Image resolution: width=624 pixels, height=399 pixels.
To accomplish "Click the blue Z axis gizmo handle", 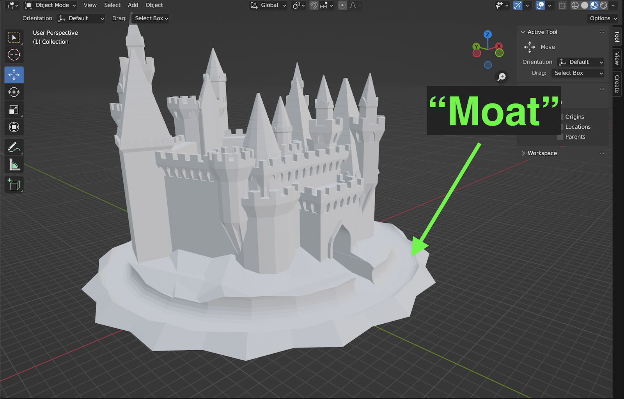I will coord(487,34).
